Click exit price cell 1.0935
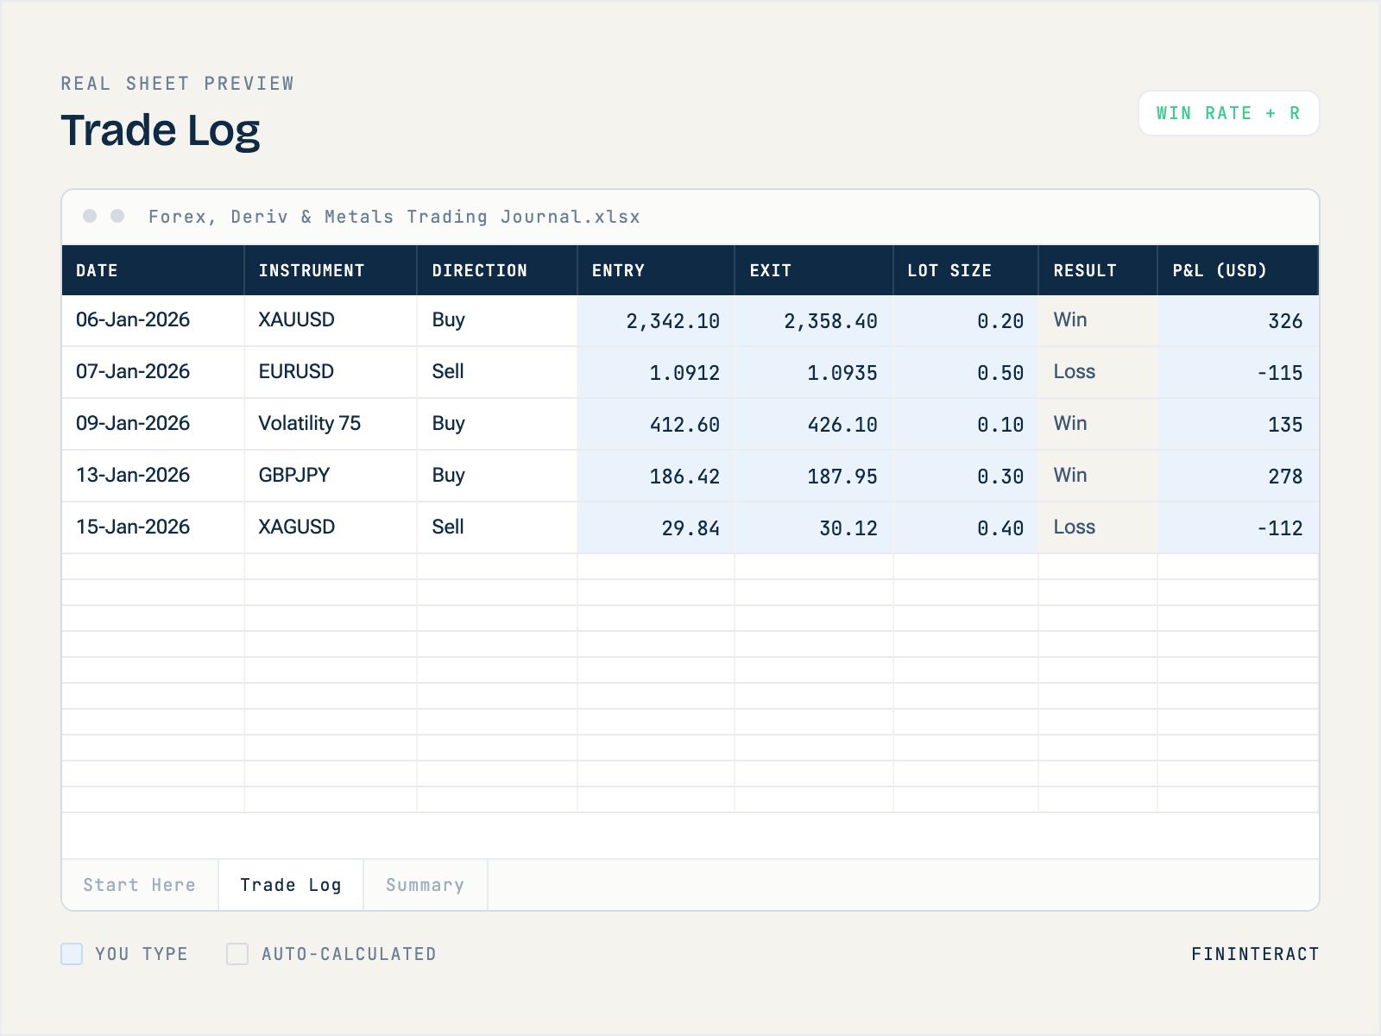The image size is (1381, 1036). coord(814,372)
